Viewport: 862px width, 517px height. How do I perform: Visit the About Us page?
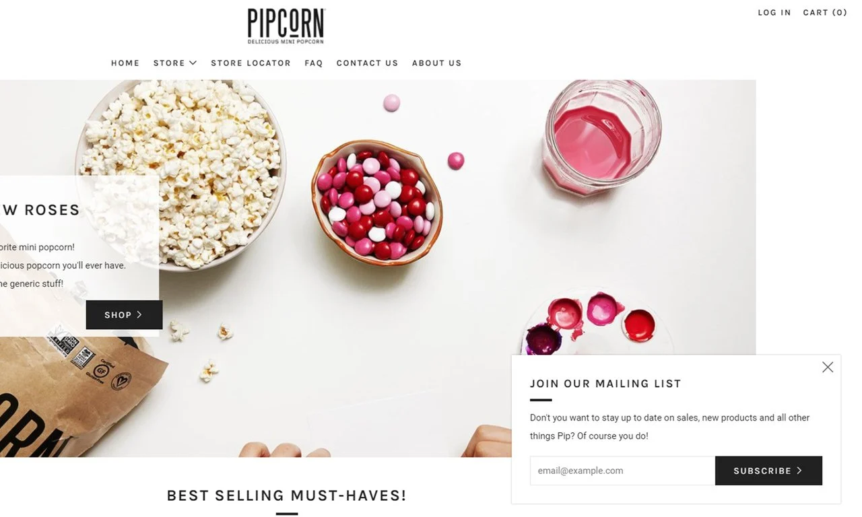click(436, 63)
